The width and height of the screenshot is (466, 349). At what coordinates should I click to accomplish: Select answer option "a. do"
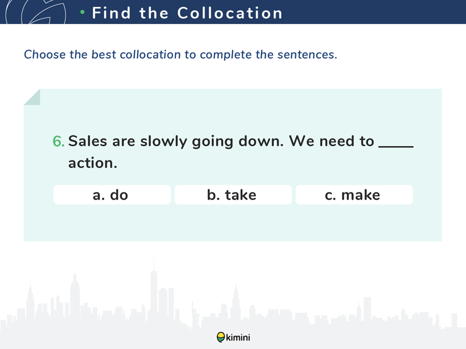112,195
